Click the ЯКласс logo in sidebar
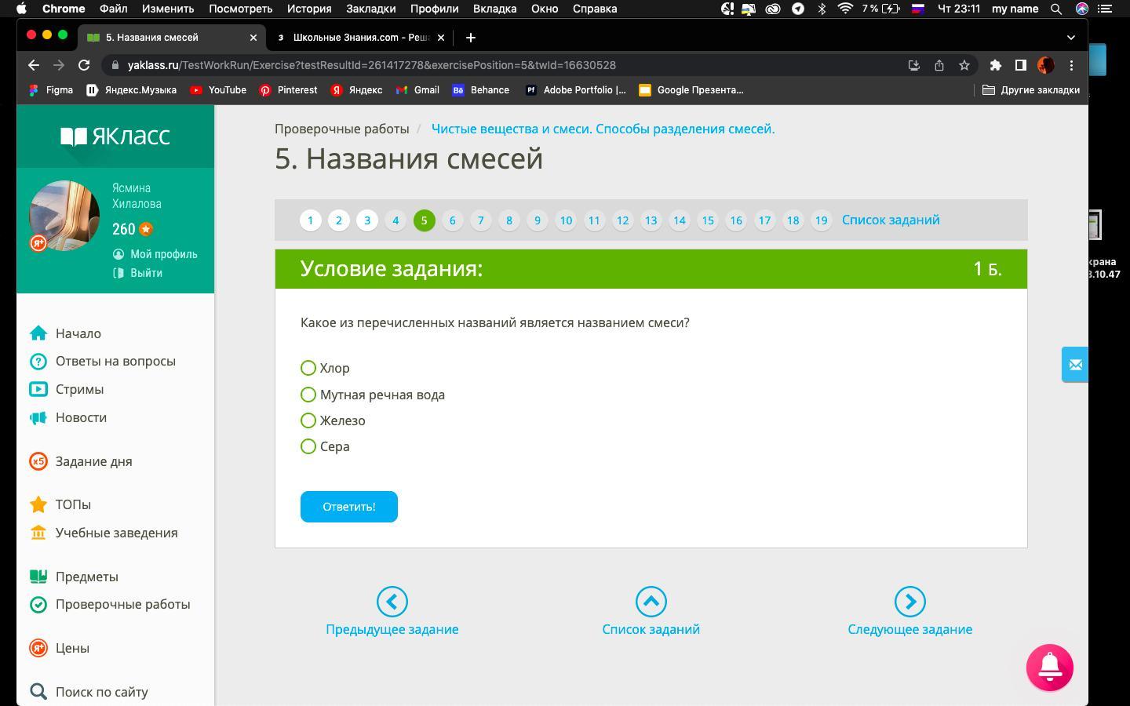 tap(115, 136)
